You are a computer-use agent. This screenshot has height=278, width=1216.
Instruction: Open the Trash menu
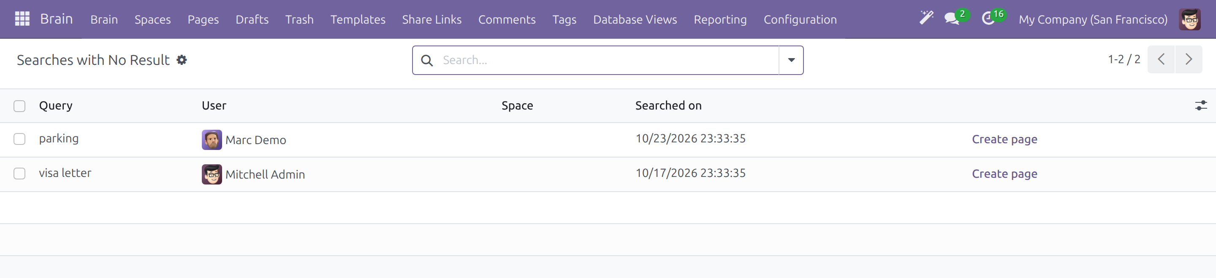pyautogui.click(x=299, y=19)
